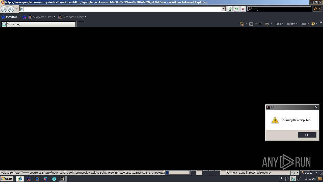323x182 pixels.
Task: Select the Connecting... browser tab
Action: 39,24
